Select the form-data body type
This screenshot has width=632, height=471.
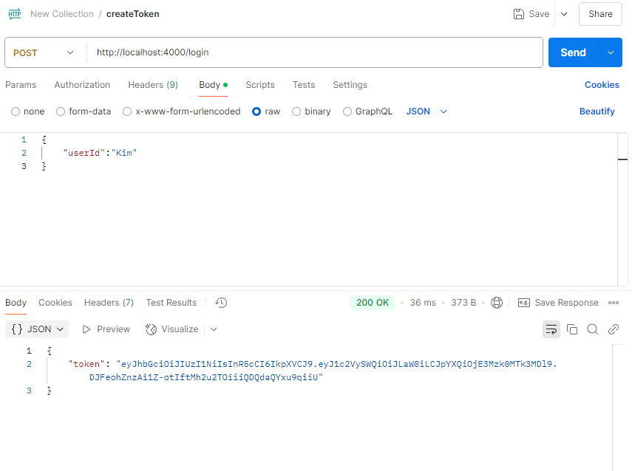(x=61, y=111)
